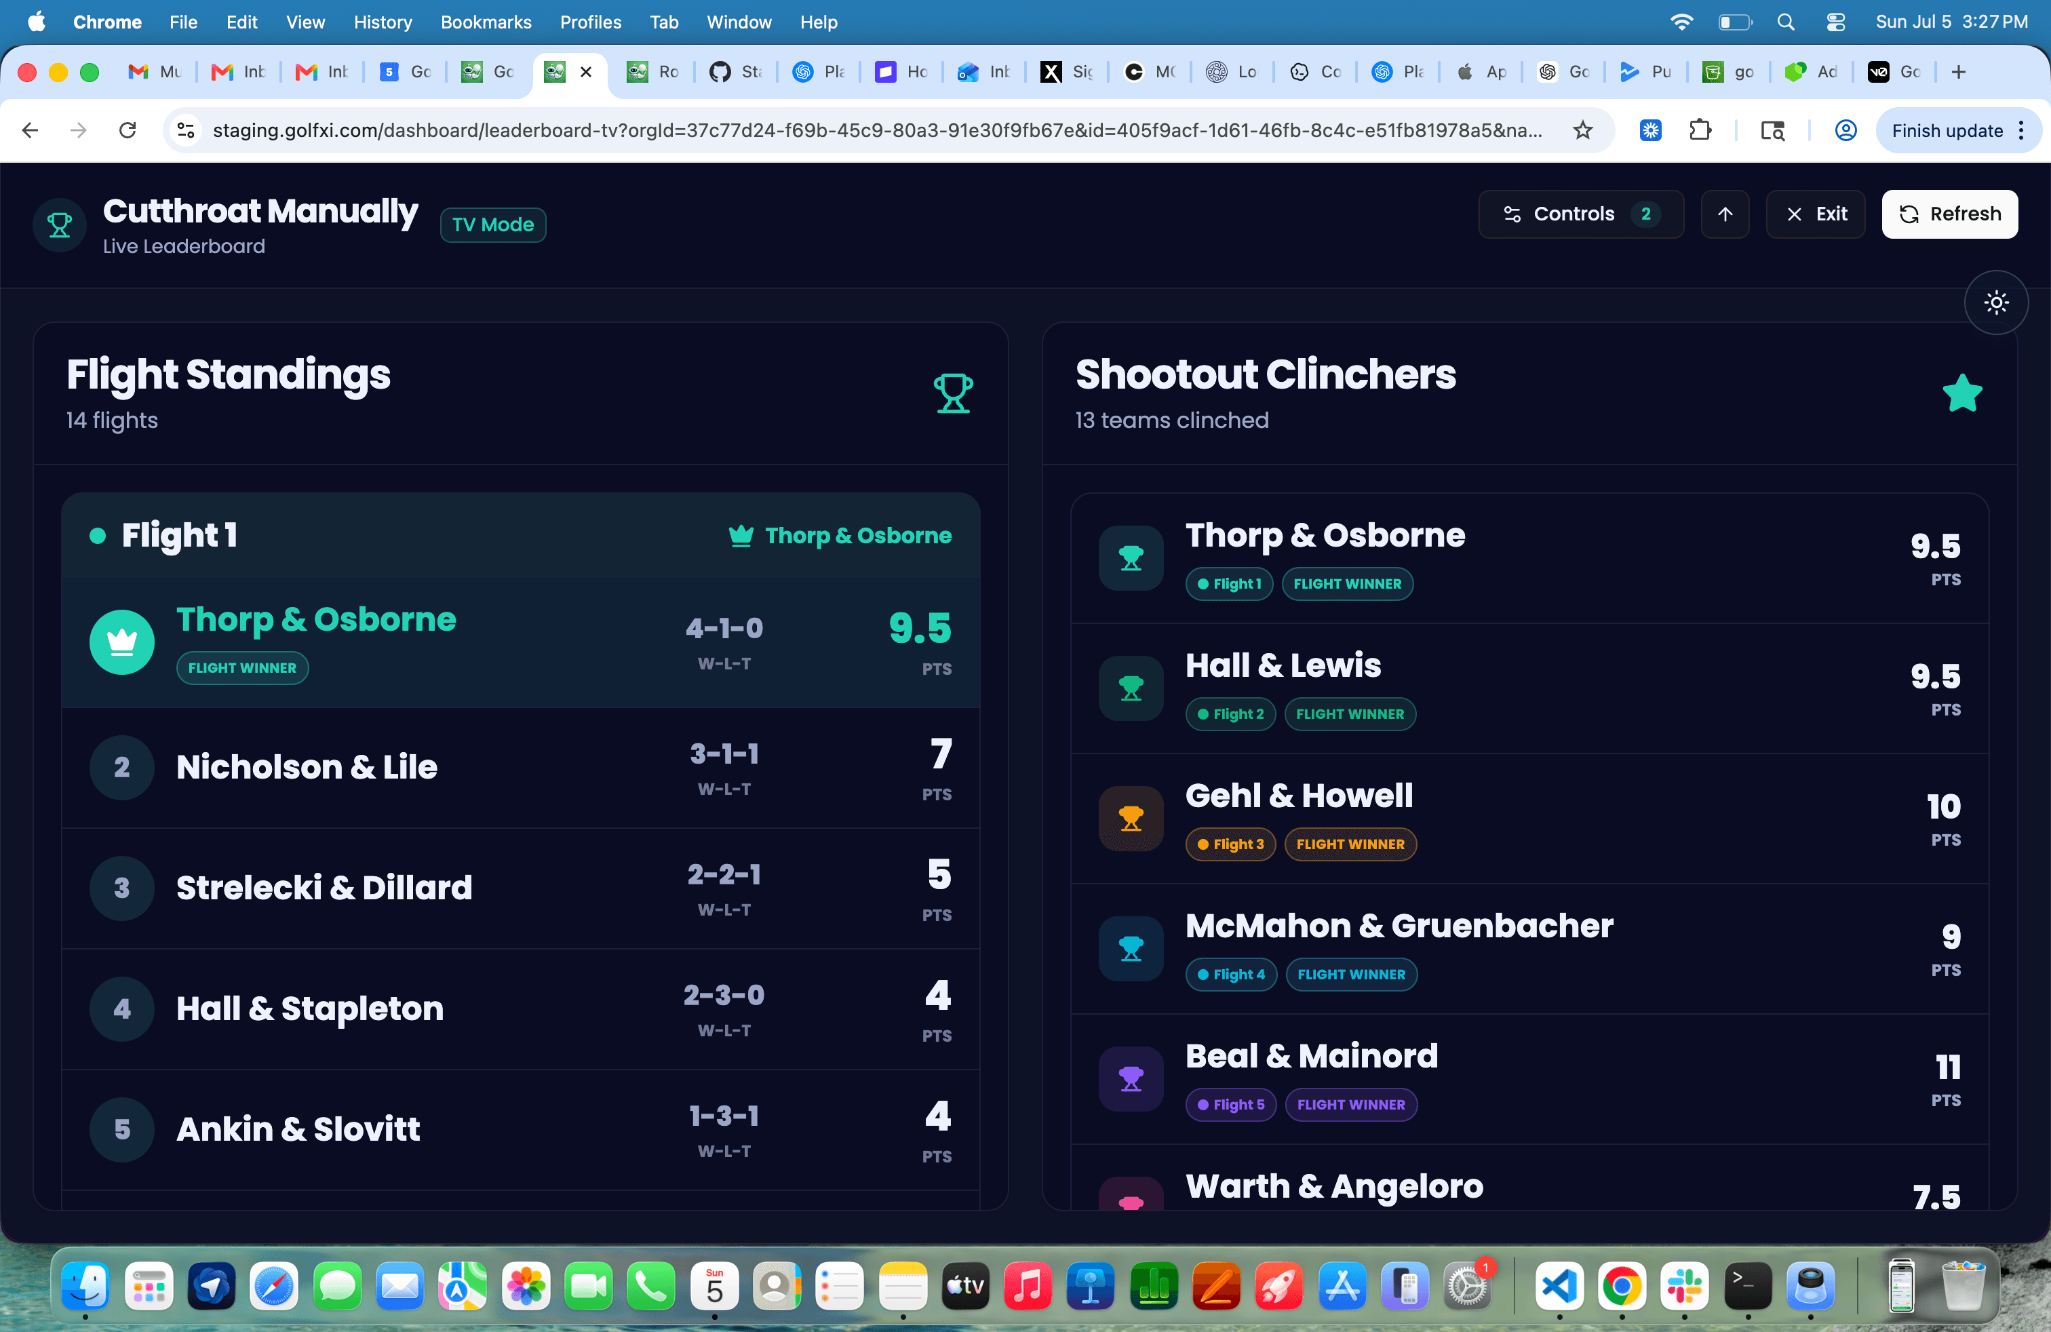Click McMahon & Gruenbacher trophy icon
Screen dimensions: 2051x1332
coord(1131,949)
